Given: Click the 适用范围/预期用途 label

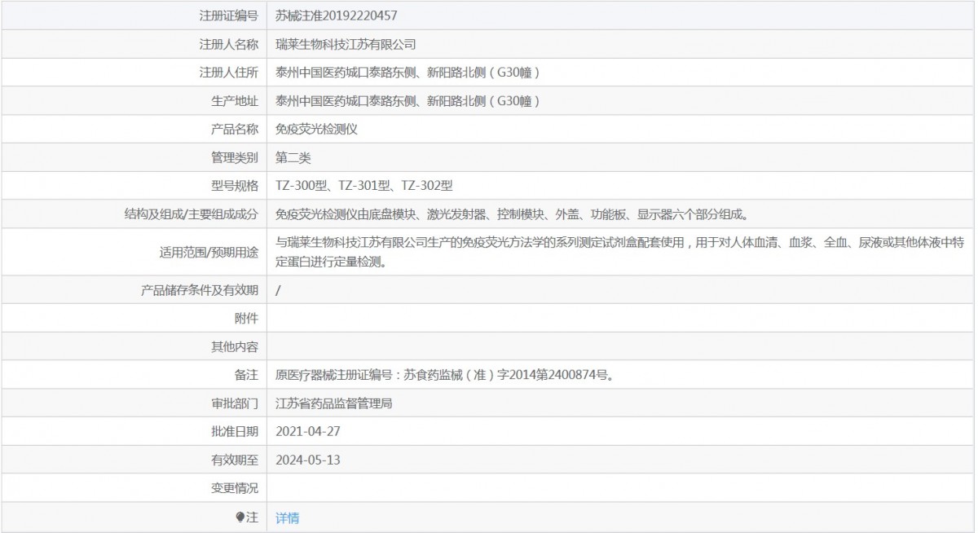Looking at the screenshot, I should coord(210,252).
